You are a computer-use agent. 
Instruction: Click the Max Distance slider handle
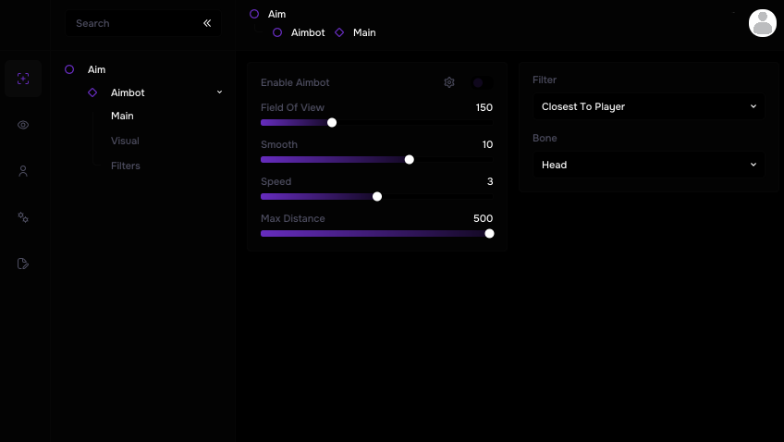pyautogui.click(x=489, y=234)
